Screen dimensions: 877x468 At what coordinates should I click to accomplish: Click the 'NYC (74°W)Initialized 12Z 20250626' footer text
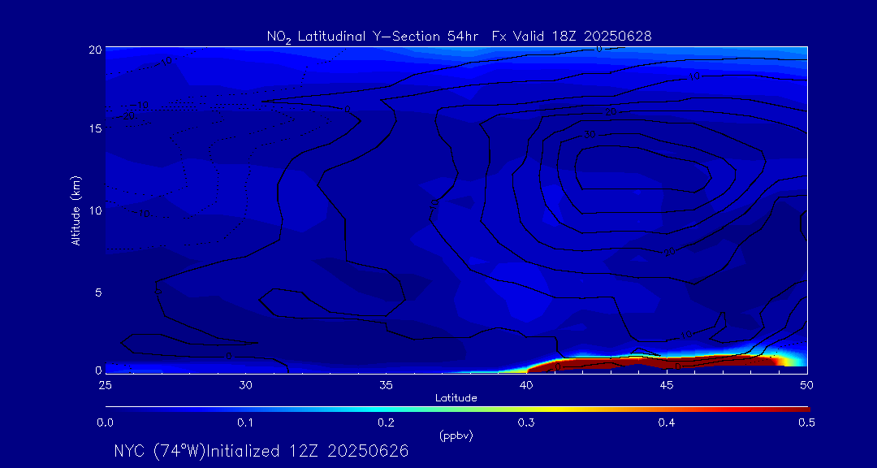pos(261,451)
